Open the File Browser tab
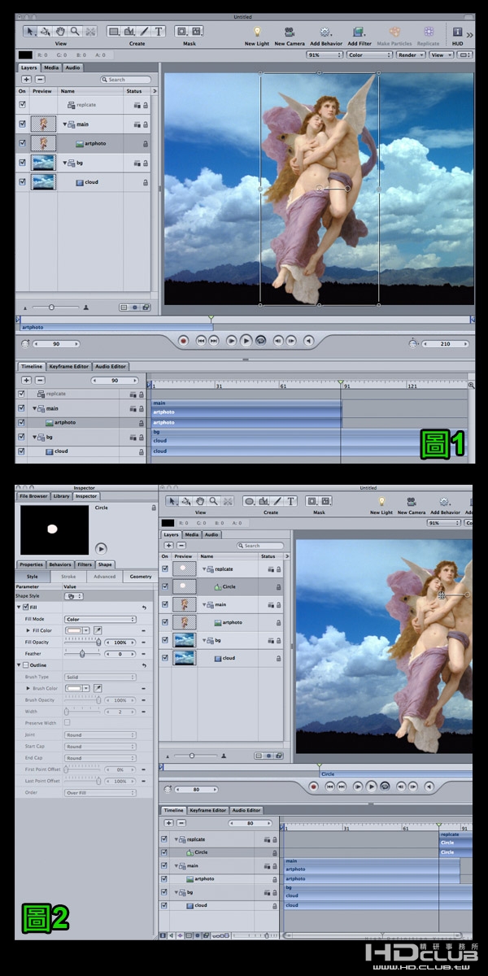The image size is (488, 976). pyautogui.click(x=33, y=496)
